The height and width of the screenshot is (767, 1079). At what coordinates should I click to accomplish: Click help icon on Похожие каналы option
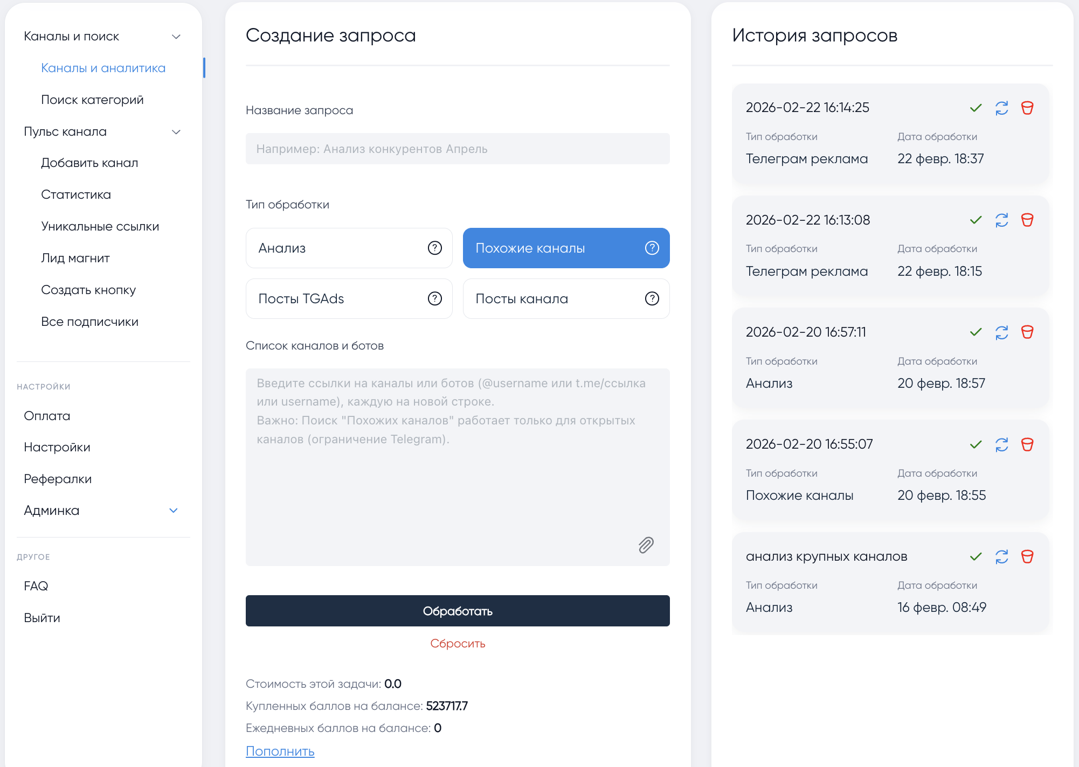click(652, 248)
